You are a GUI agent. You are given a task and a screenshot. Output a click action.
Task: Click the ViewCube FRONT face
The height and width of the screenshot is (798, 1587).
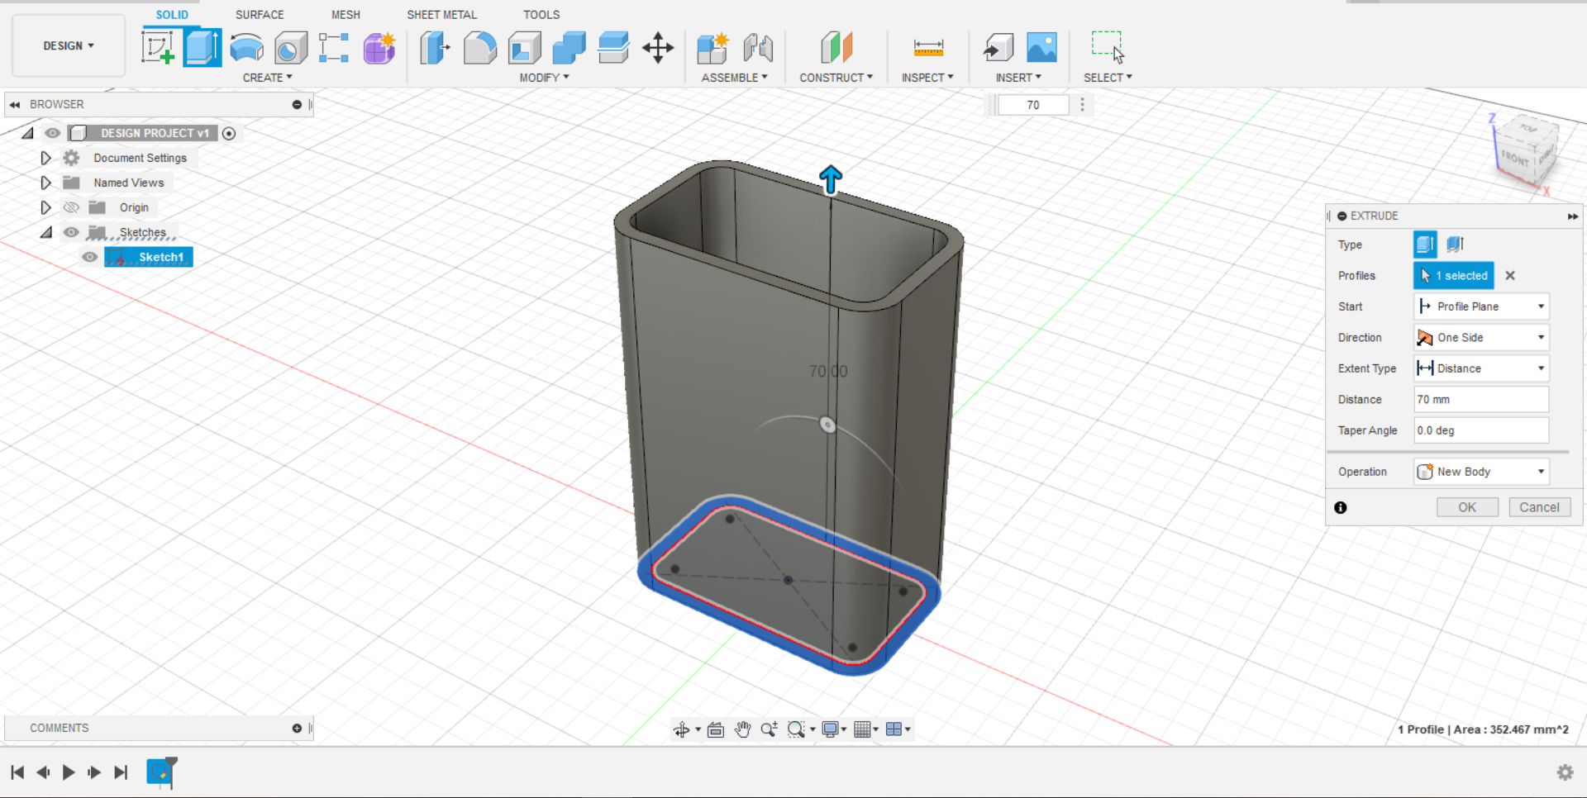coord(1515,157)
